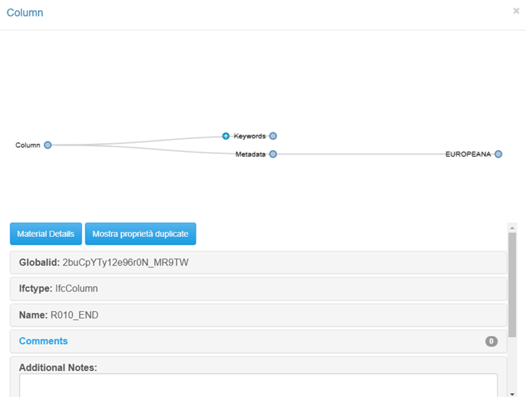526x397 pixels.
Task: Open the Comments section link
Action: tap(44, 341)
